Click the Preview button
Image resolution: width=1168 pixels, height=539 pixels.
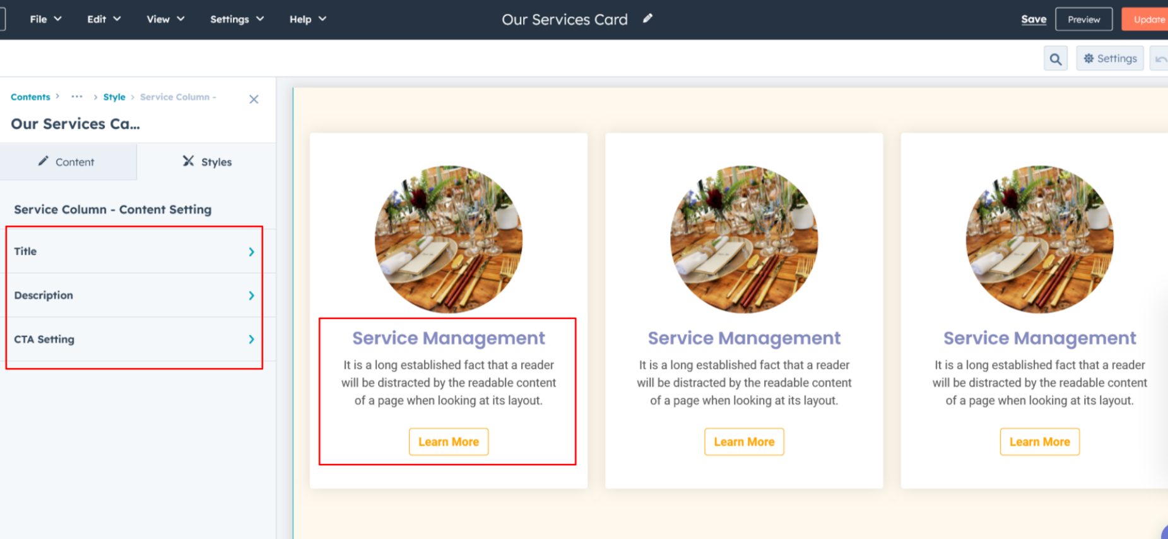(1083, 19)
